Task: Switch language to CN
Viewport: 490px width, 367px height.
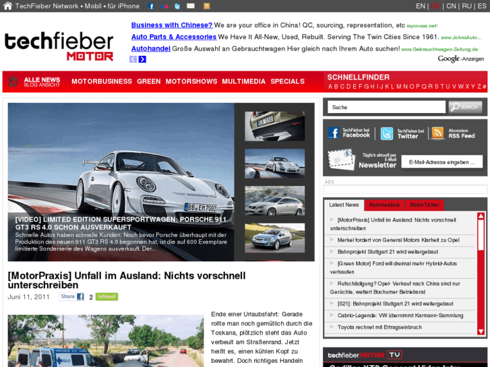Action: (x=451, y=6)
